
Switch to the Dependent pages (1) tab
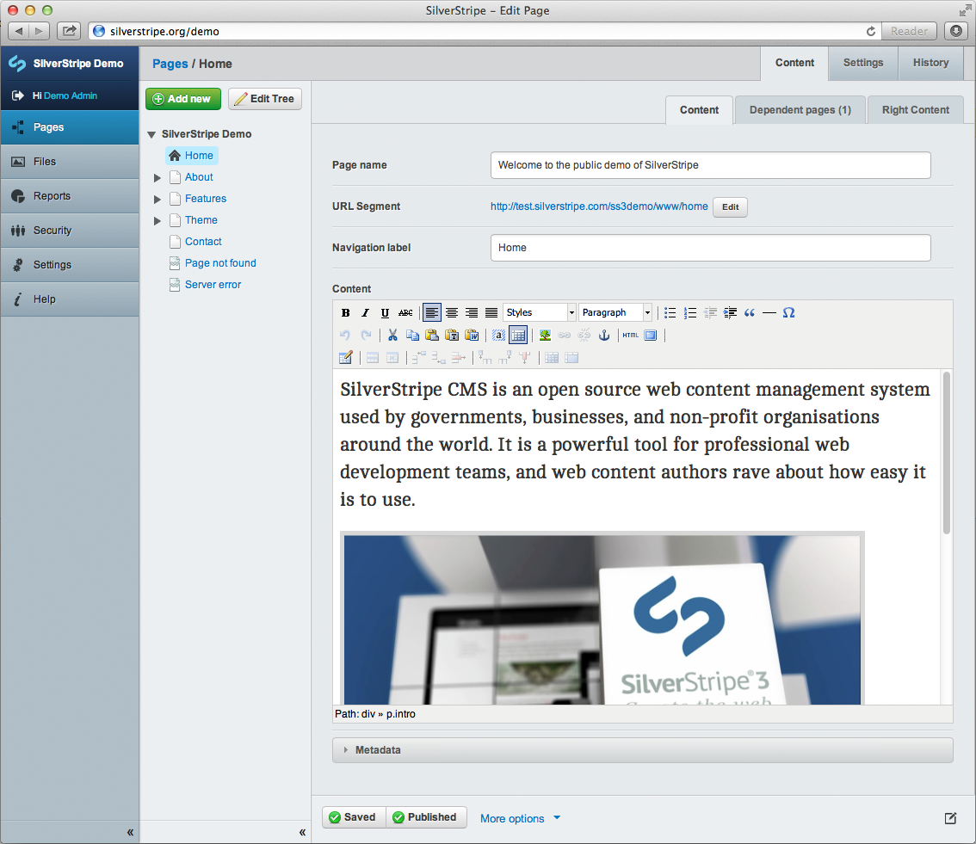pos(800,110)
